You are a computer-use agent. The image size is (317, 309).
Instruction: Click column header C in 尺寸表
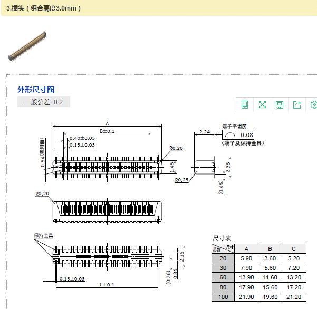(x=294, y=248)
